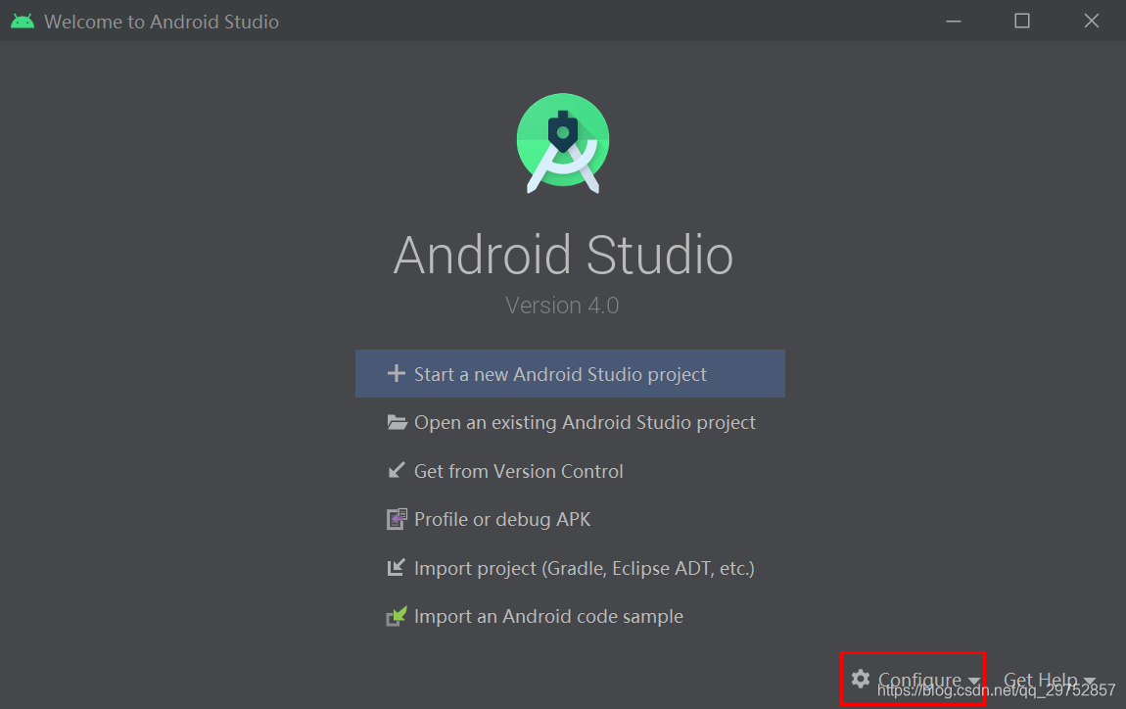Click the checkout arrow icon beside Version Control

tap(397, 470)
